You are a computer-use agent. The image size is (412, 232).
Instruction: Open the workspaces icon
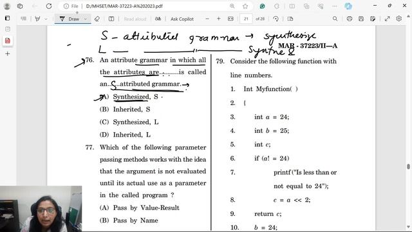pos(20,6)
